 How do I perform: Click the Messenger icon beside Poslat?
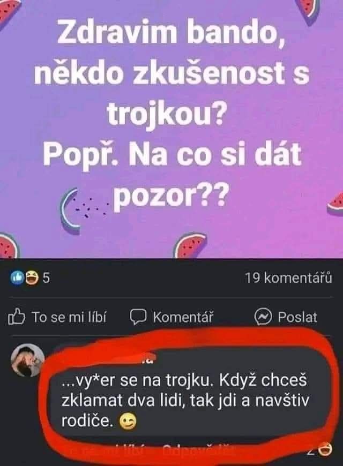click(x=263, y=317)
